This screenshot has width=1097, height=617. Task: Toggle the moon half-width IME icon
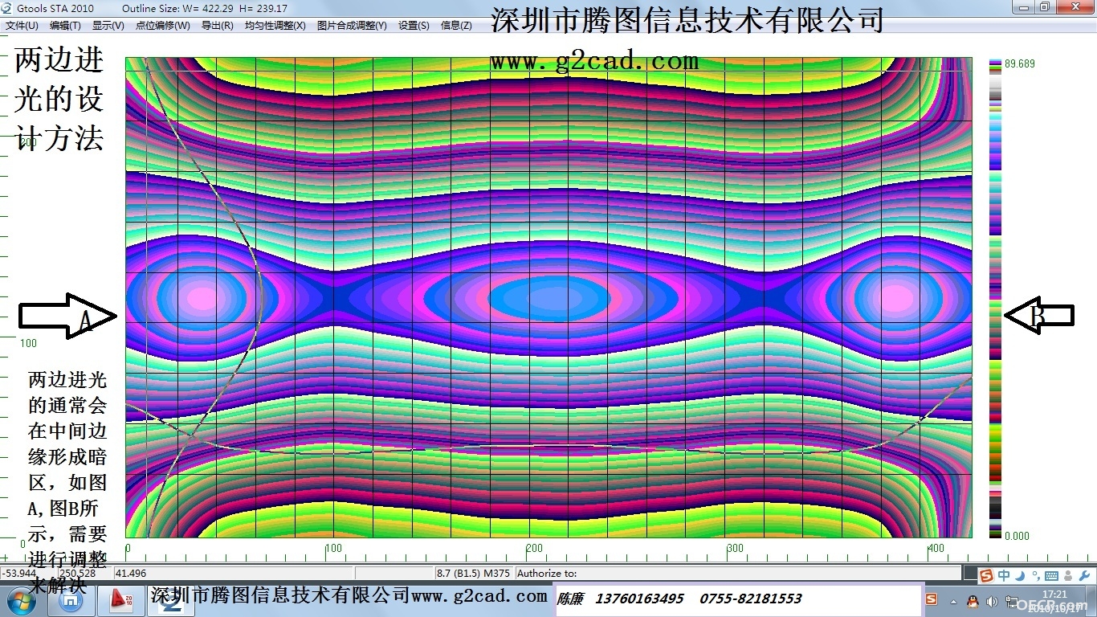point(1020,575)
